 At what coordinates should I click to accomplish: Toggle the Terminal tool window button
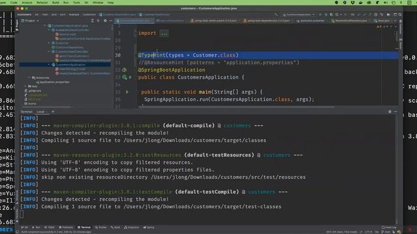pyautogui.click(x=84, y=227)
